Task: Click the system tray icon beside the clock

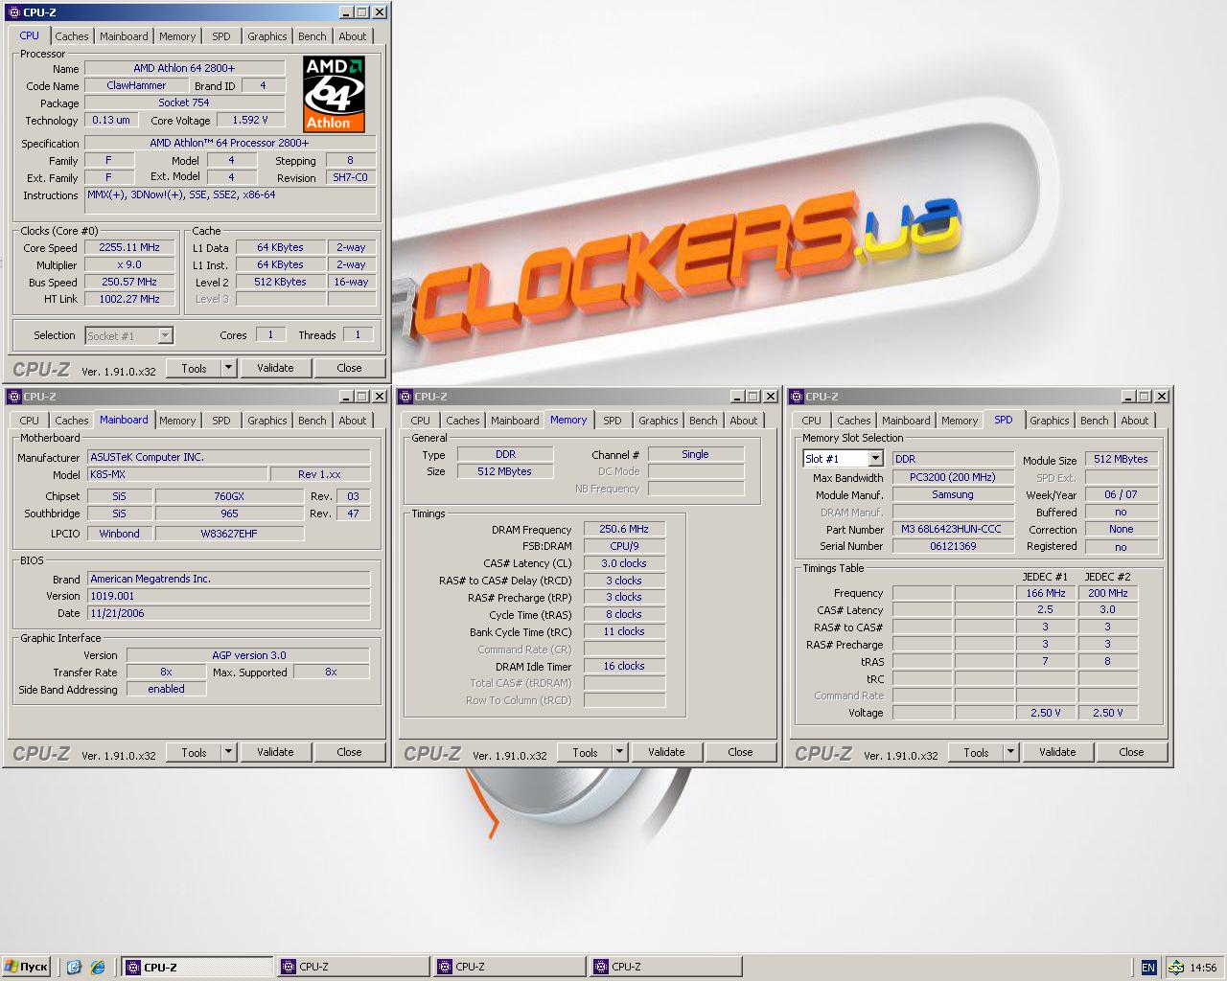Action: [1175, 968]
